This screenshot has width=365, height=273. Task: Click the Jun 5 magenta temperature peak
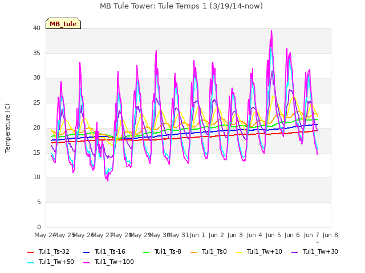tap(271, 31)
